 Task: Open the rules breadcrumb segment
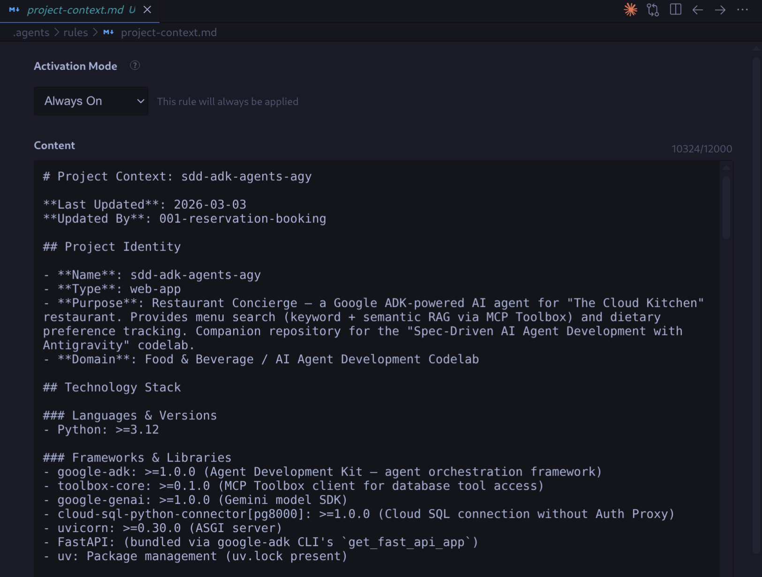coord(76,32)
